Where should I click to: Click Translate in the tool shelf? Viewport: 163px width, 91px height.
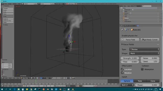(8, 8)
